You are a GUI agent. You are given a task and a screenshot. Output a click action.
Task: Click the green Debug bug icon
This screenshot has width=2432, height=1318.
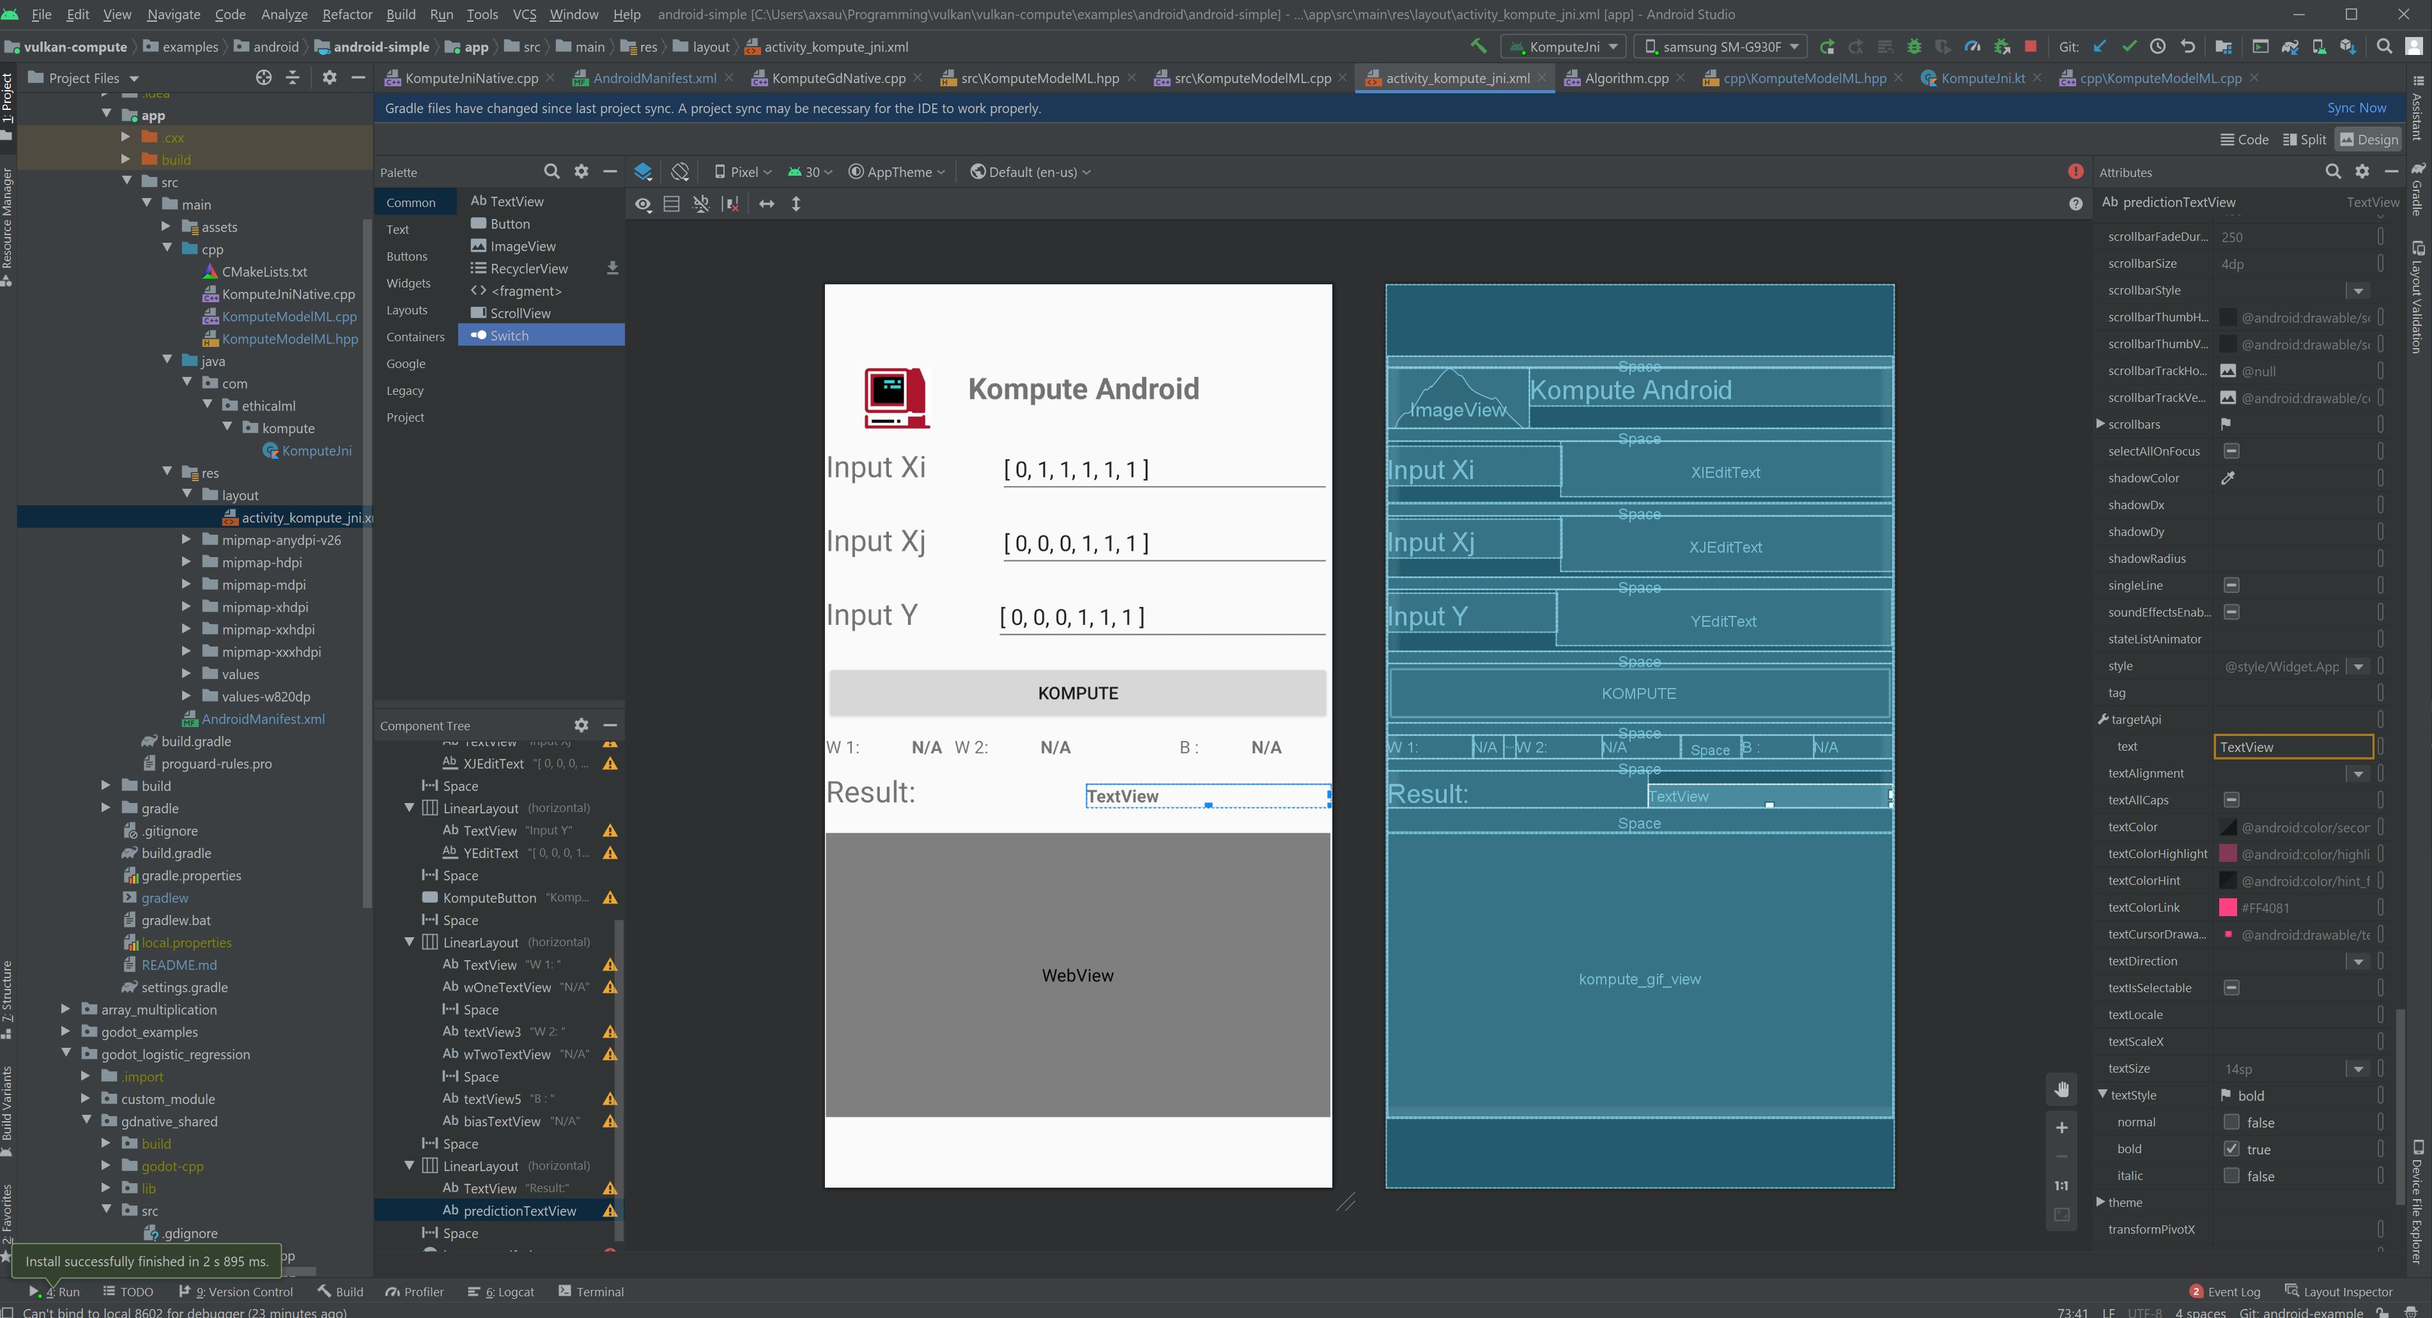[x=1914, y=46]
